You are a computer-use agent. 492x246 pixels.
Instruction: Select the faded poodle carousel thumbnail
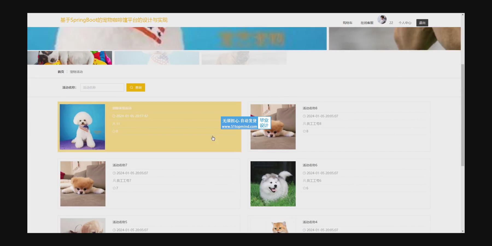[157, 58]
